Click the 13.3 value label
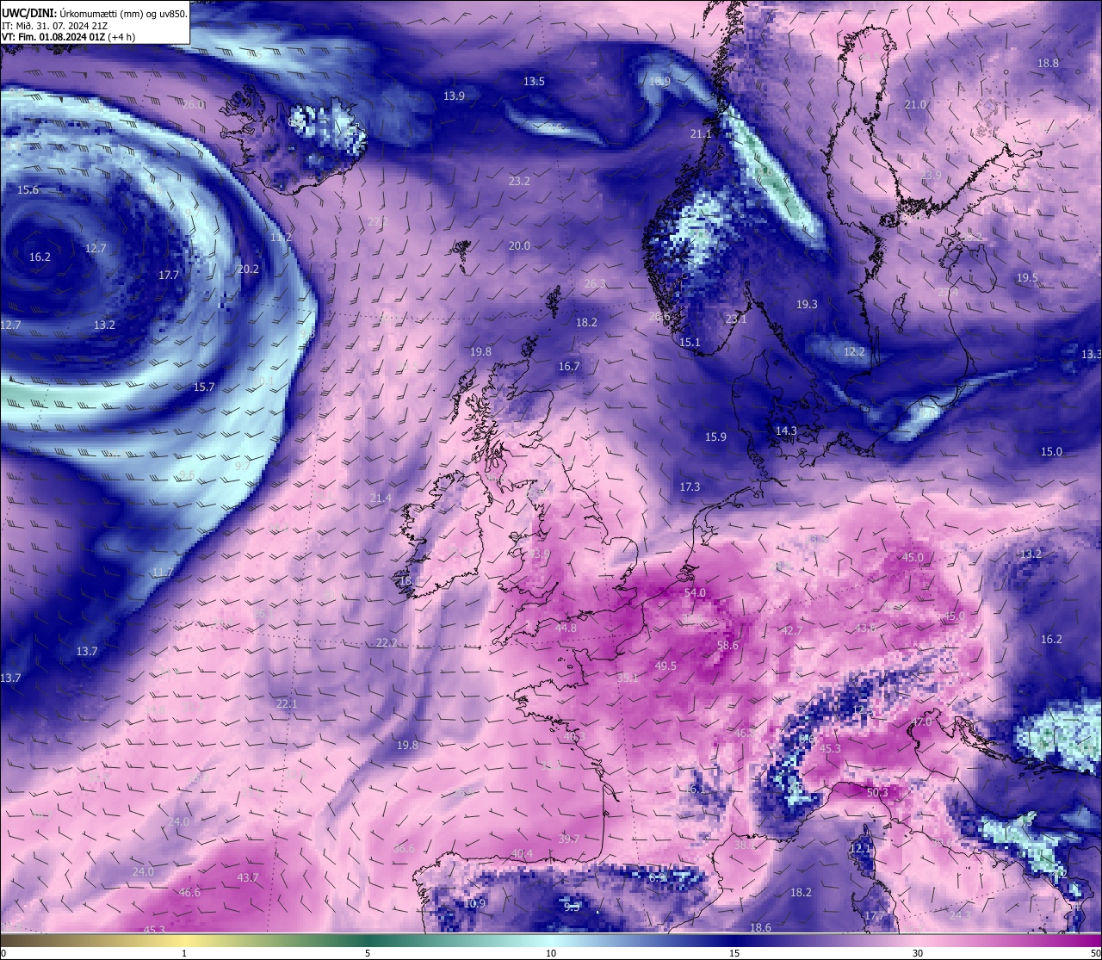Image resolution: width=1102 pixels, height=960 pixels. 1091,355
